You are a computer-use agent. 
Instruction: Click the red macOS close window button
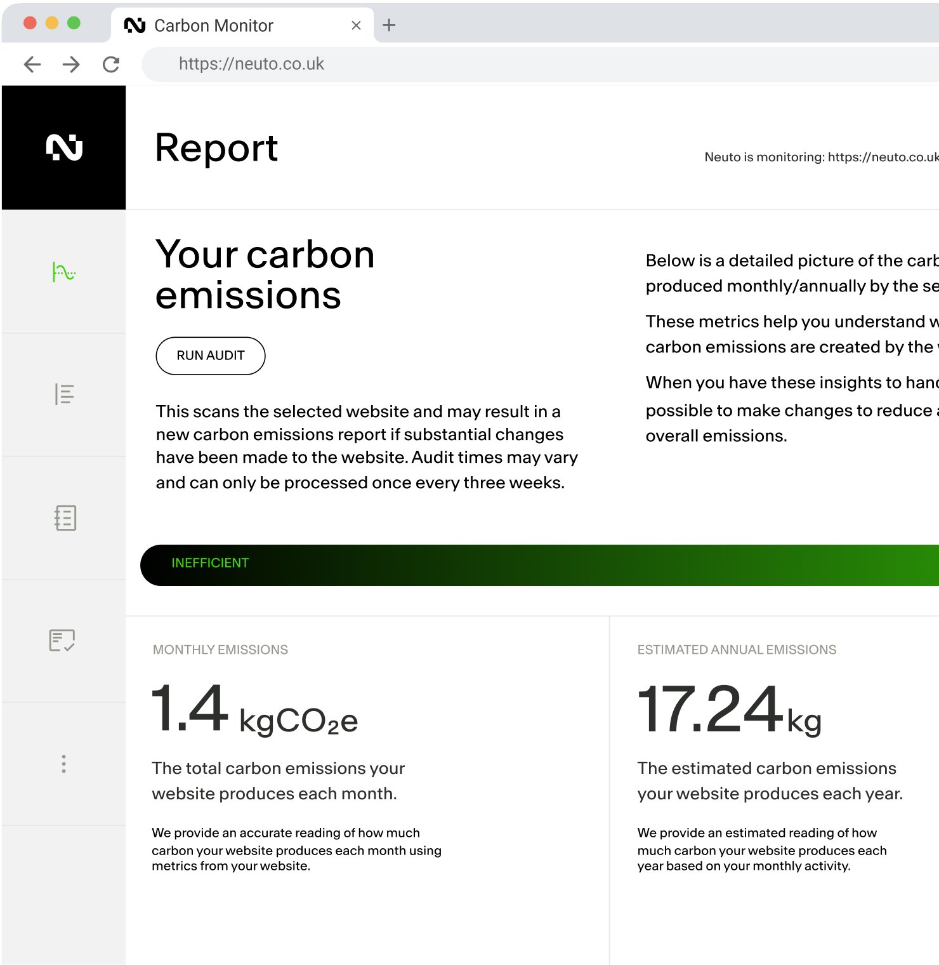coord(30,23)
